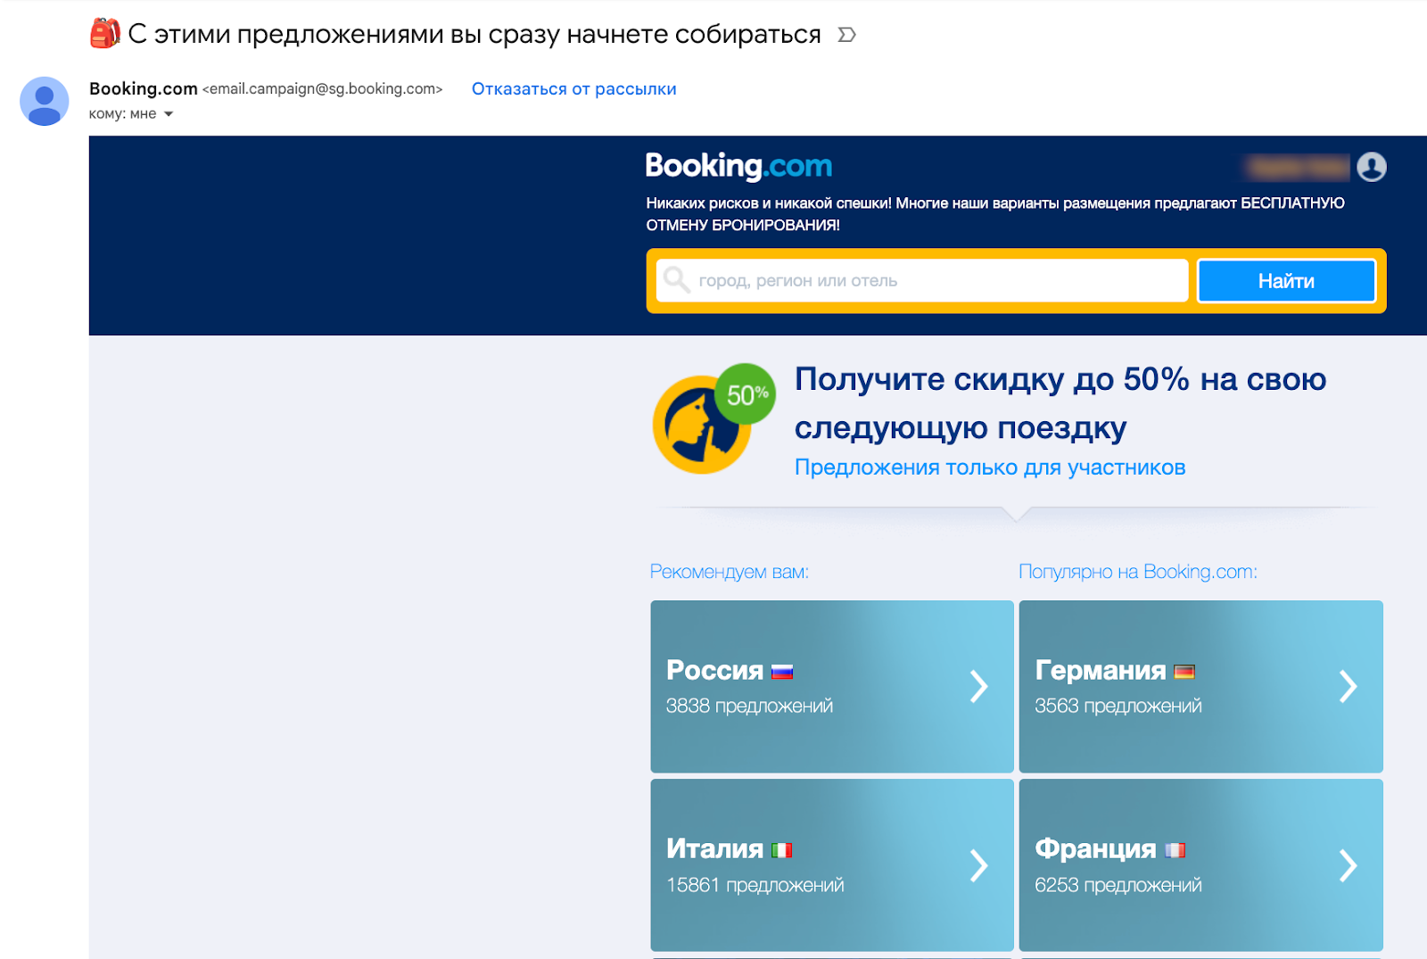Click the free cancellation notice text
1427x959 pixels.
coord(995,214)
